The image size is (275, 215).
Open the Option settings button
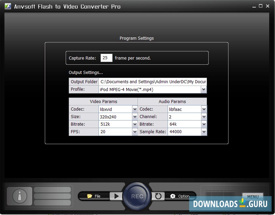click(180, 196)
